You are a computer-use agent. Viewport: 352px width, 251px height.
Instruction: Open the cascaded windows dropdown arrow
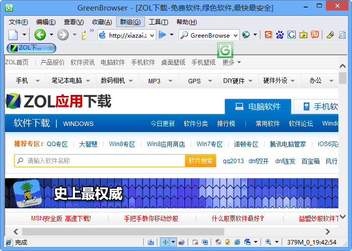pos(255,242)
